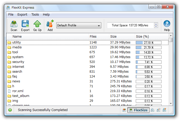Click the green status indicator light
The height and width of the screenshot is (121, 180).
point(10,110)
